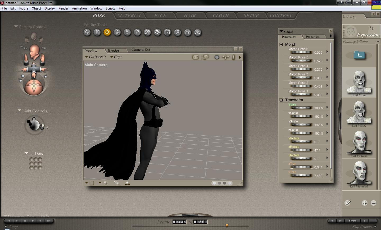
Task: Collapse the Morph parameter group
Action: [281, 44]
